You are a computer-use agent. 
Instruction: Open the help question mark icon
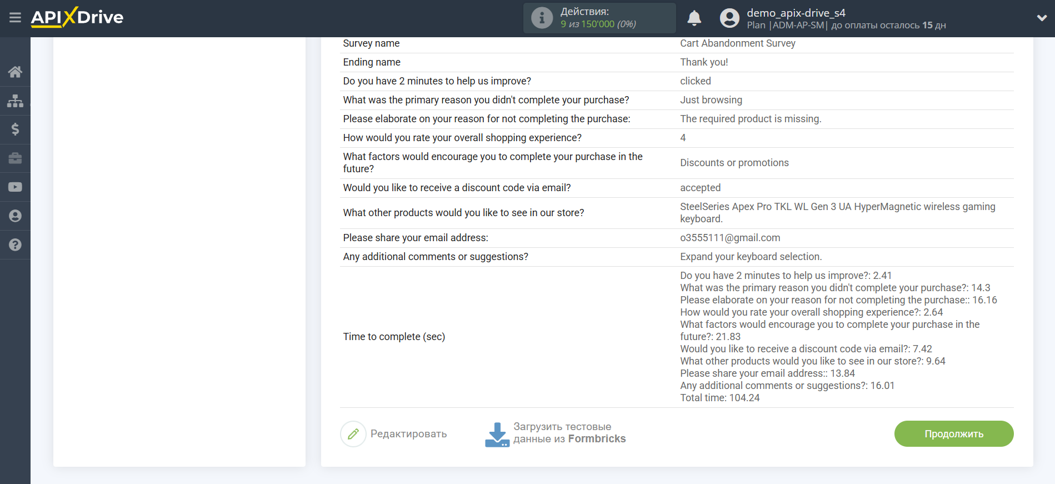(x=15, y=245)
